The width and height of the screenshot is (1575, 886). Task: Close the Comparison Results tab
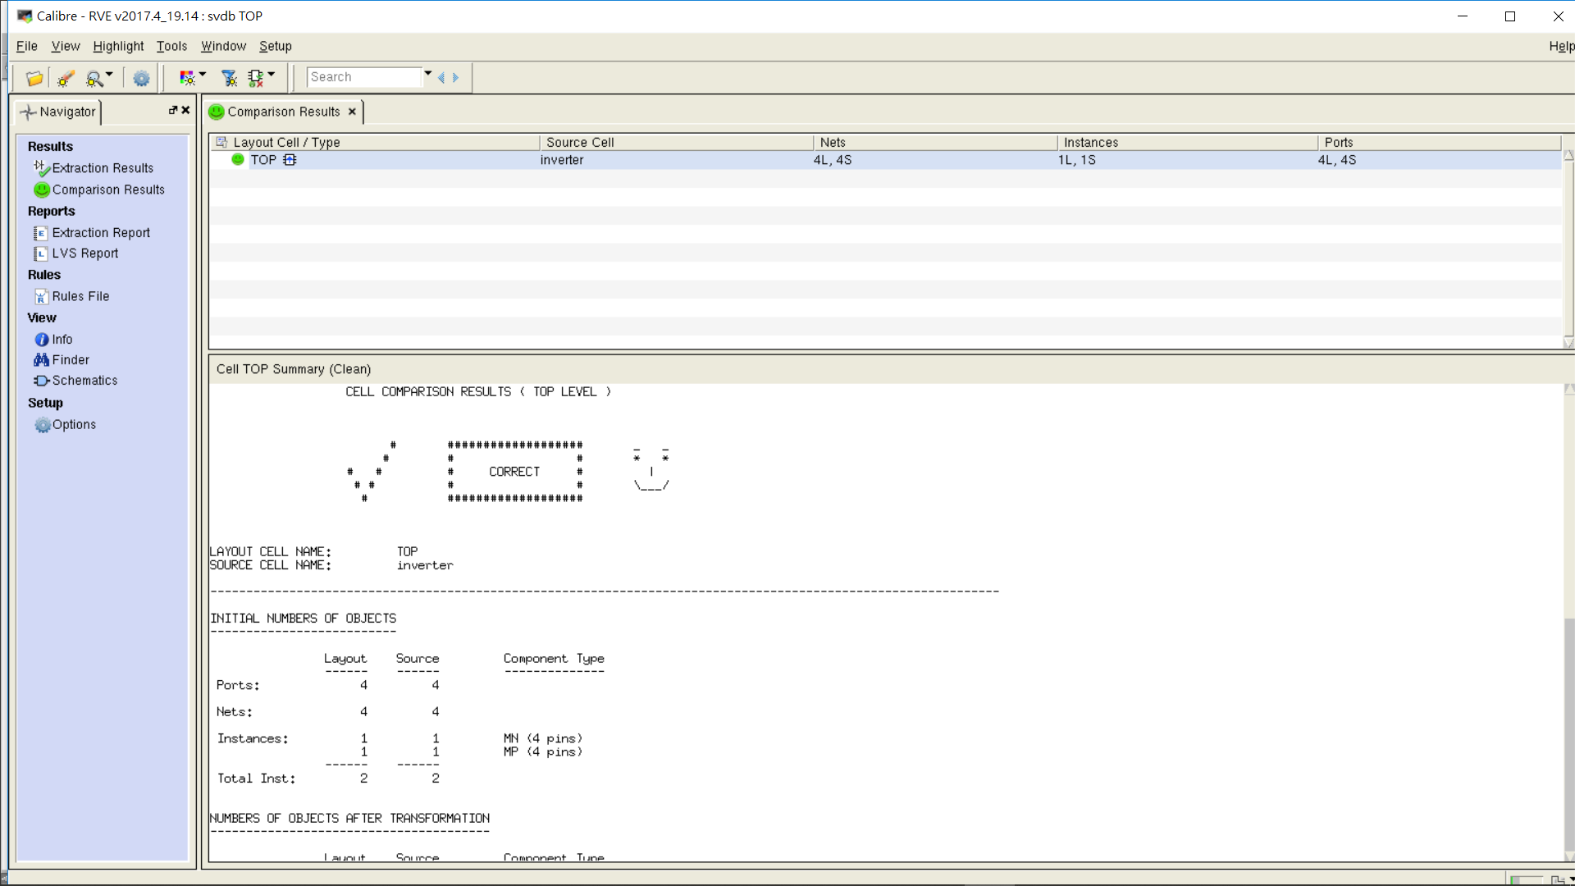352,112
